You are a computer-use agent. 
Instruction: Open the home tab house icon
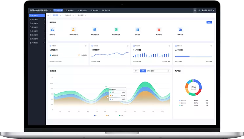click(x=48, y=15)
